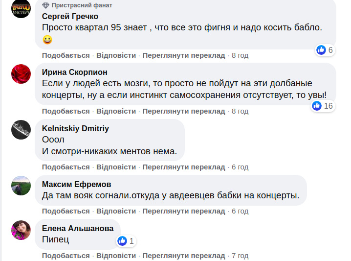View translation of Kelnitskiy Dmitriy's comment
Viewport: 351px width, 261px height.
pyautogui.click(x=184, y=167)
